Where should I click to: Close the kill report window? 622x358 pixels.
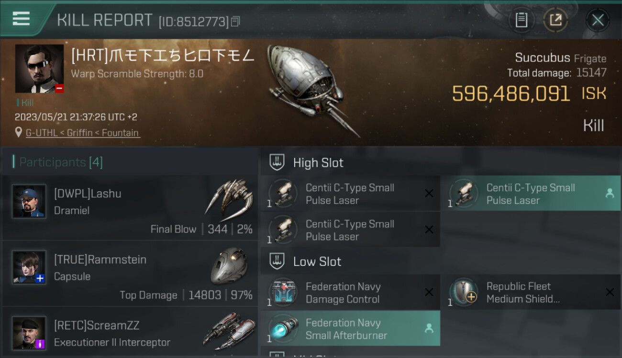click(x=598, y=20)
